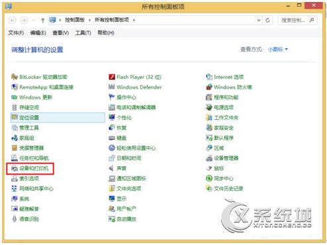This screenshot has height=245, width=327.
Task: Open the 用户帐户 link
Action: (x=126, y=209)
